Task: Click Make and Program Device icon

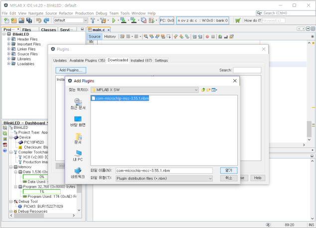Action: point(123,20)
